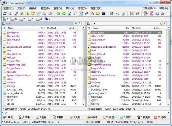This screenshot has width=172, height=126.
Task: Click the blue synchronize arrows icon
Action: point(87,13)
